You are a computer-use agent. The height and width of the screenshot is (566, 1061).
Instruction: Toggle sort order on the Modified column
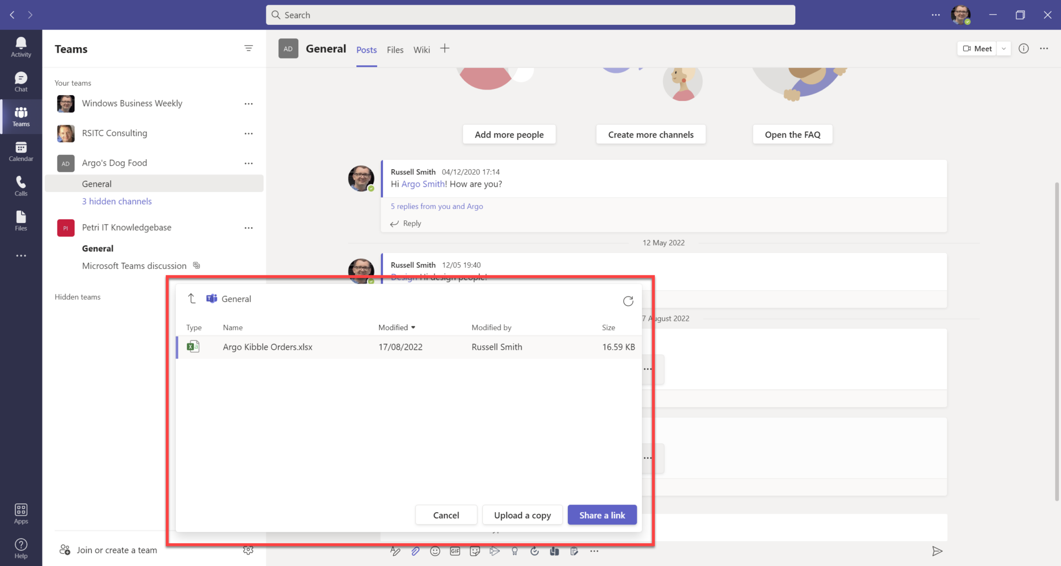(396, 327)
